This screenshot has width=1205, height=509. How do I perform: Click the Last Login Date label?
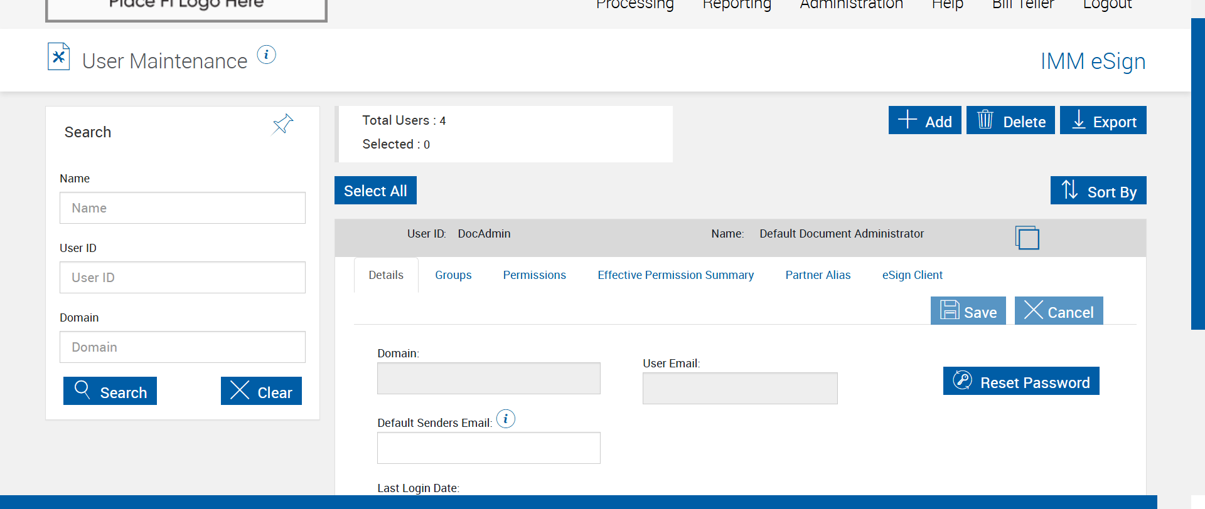coord(418,488)
